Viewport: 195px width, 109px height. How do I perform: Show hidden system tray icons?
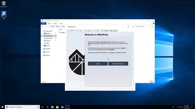point(177,107)
